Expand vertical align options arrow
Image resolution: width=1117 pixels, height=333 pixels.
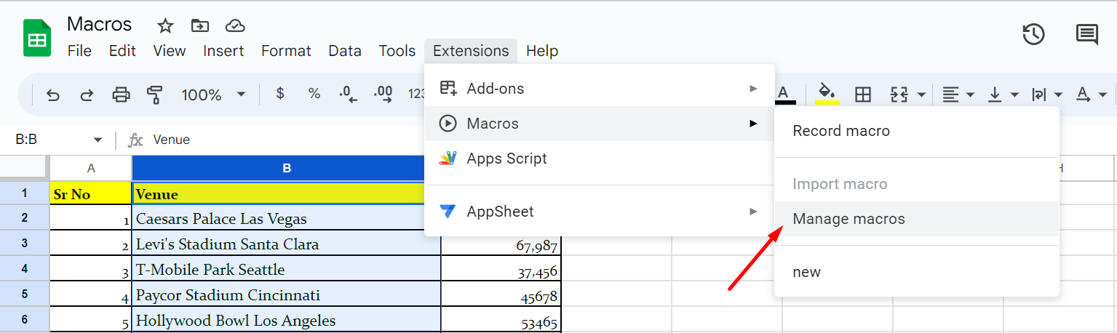click(1014, 95)
